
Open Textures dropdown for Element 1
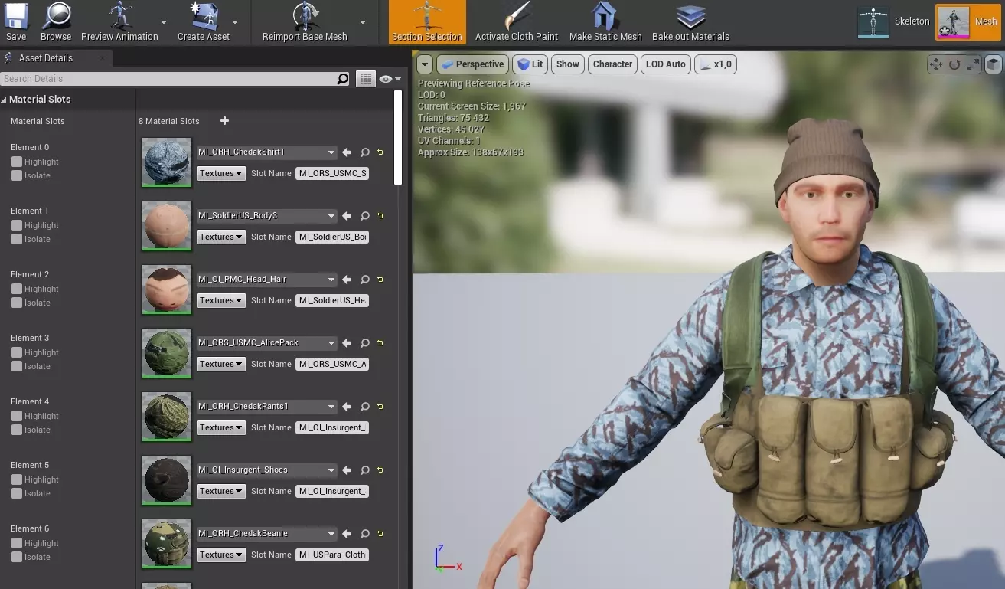220,237
